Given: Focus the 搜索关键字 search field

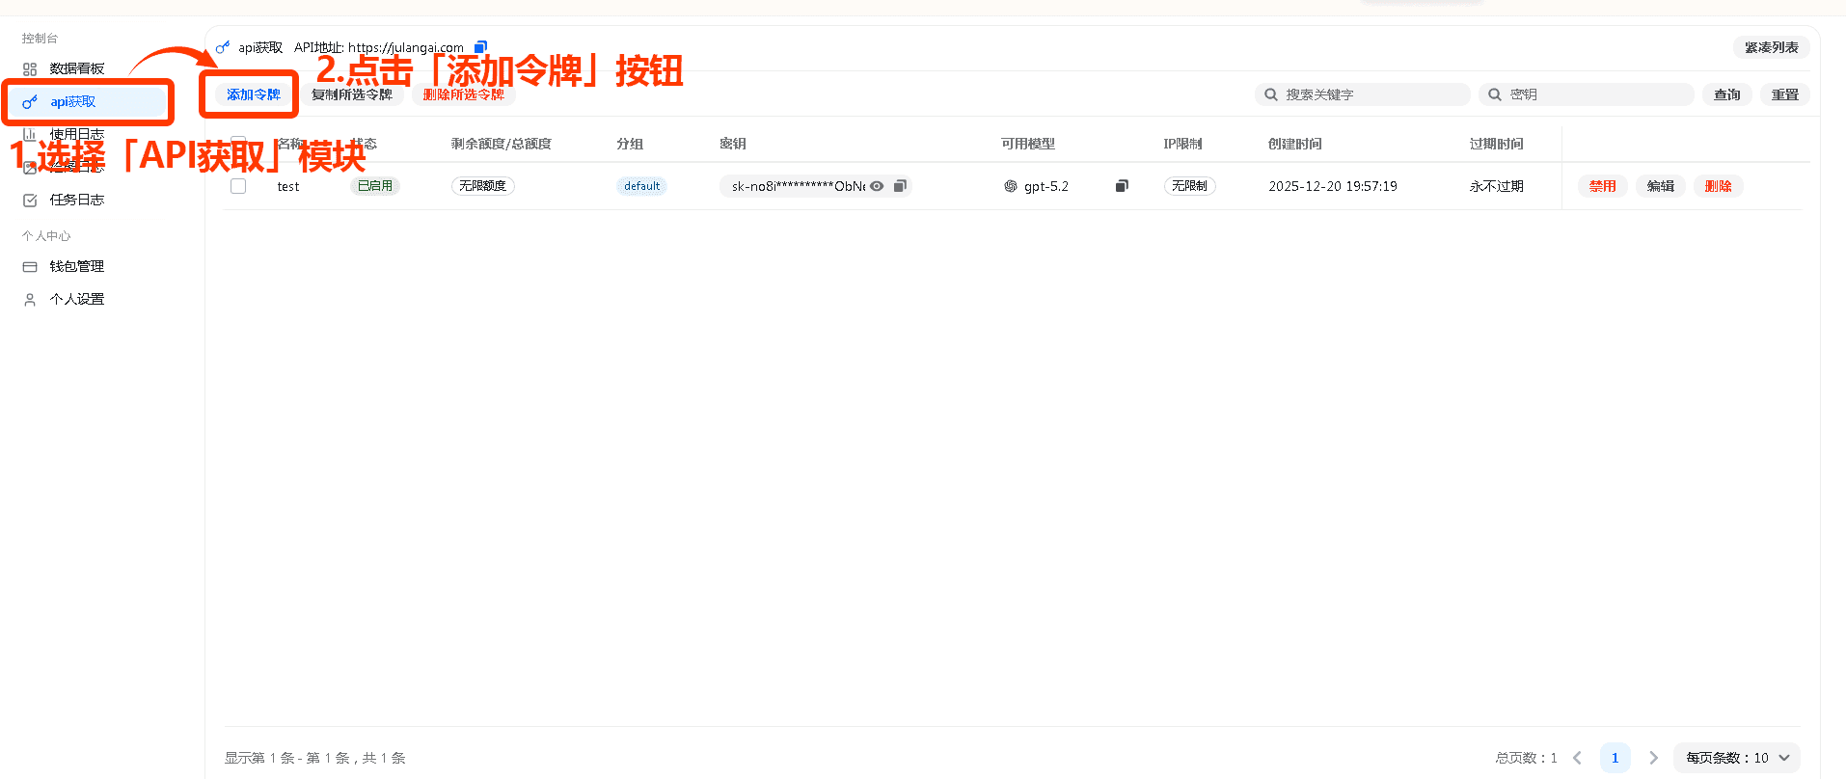Looking at the screenshot, I should pyautogui.click(x=1370, y=94).
